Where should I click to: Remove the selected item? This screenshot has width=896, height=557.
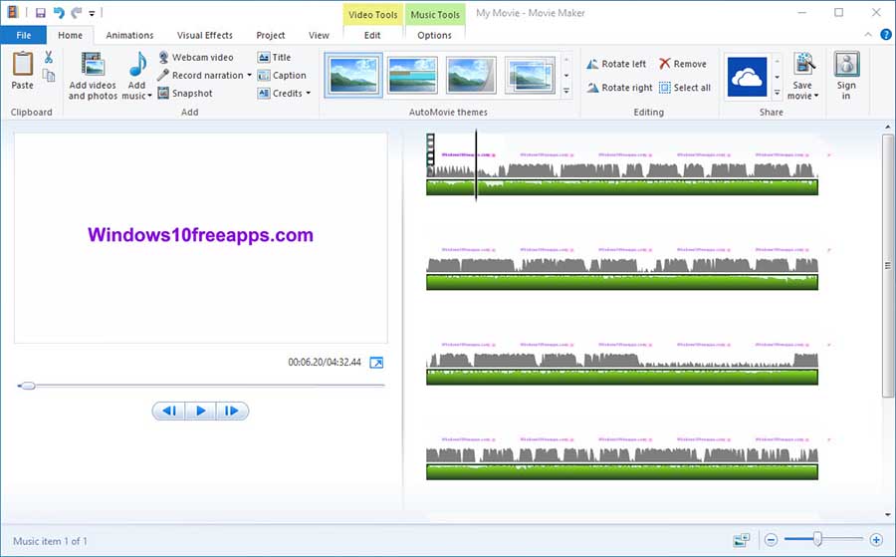683,64
